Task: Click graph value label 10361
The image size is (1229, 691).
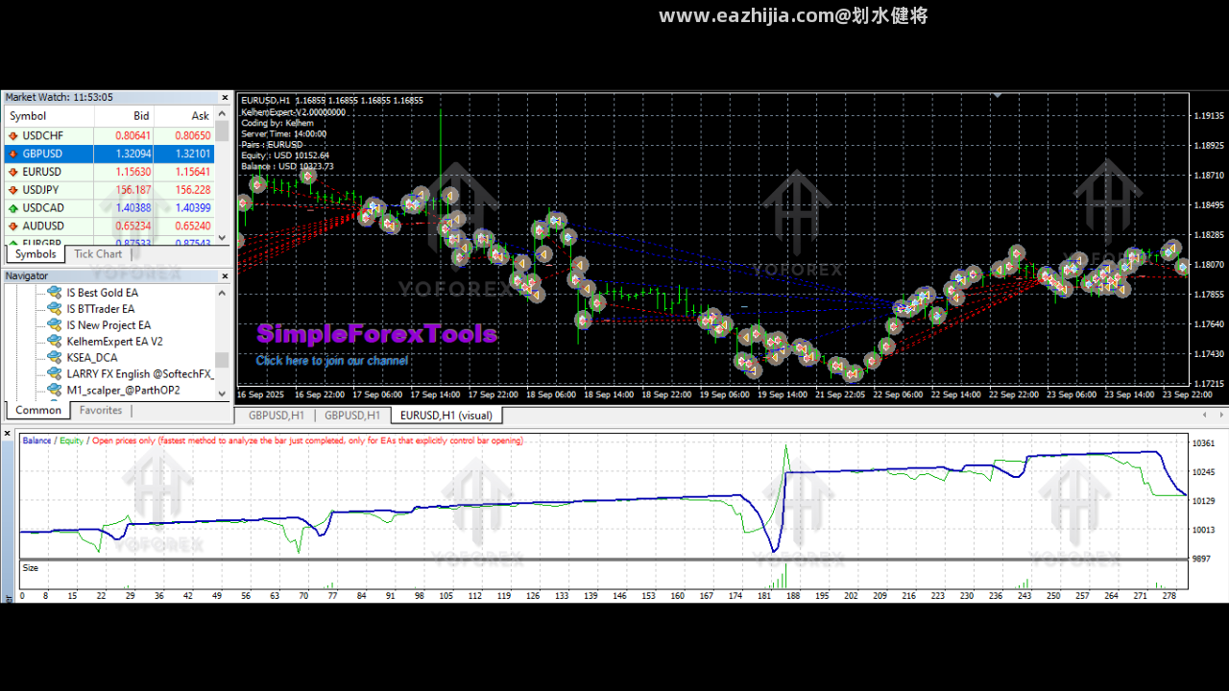Action: click(1203, 443)
